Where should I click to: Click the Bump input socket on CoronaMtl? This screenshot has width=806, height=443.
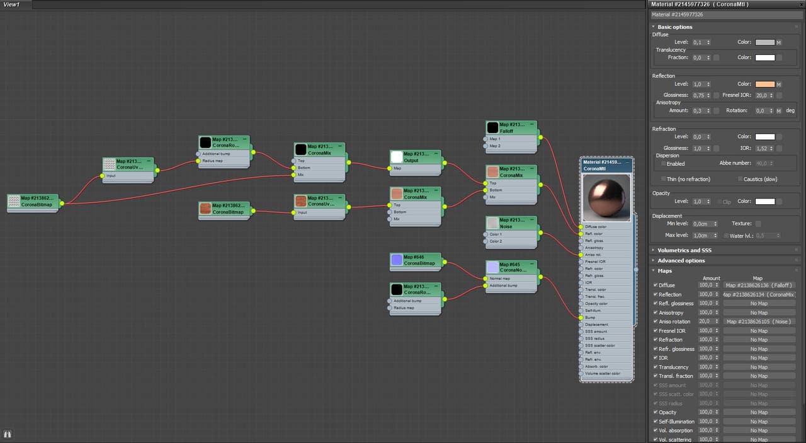(581, 318)
